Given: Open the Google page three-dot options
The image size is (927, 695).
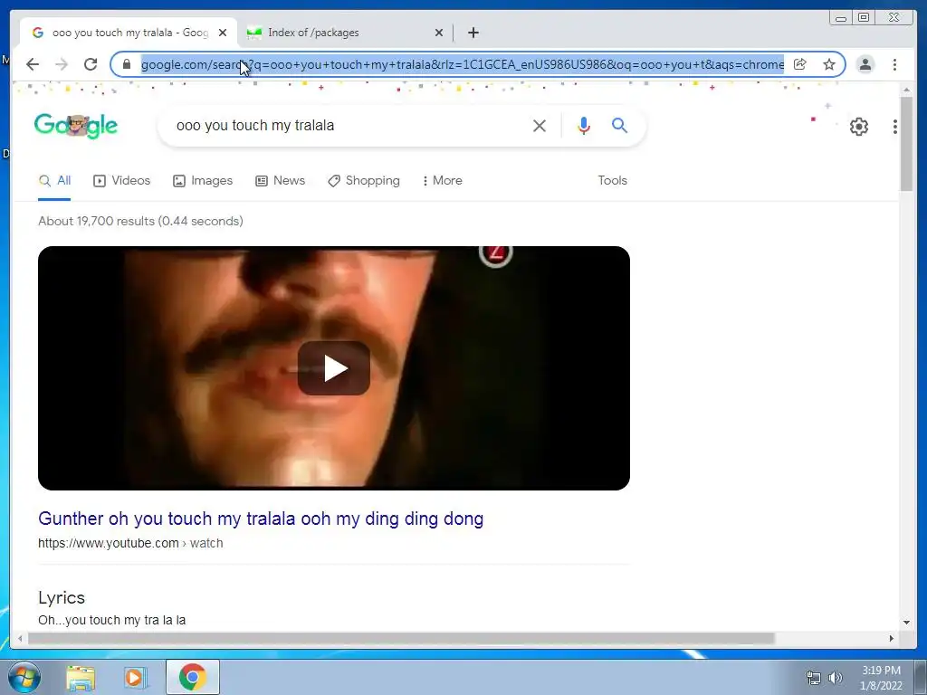Looking at the screenshot, I should 895,127.
